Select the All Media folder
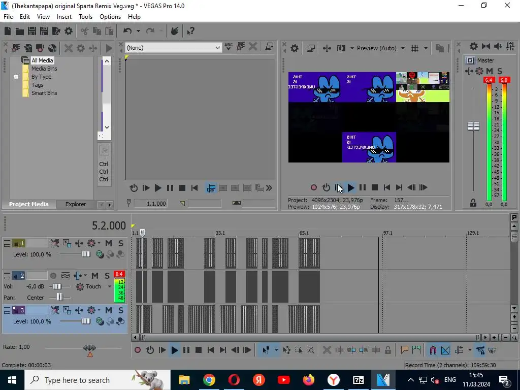 [42, 60]
